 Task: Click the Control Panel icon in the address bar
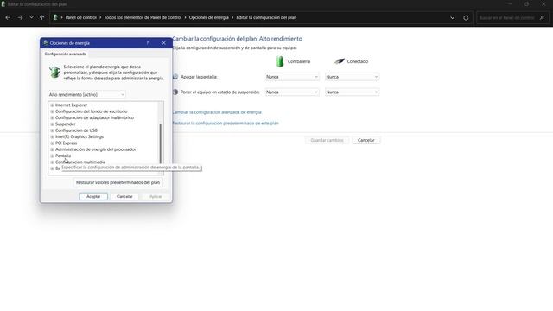(55, 17)
